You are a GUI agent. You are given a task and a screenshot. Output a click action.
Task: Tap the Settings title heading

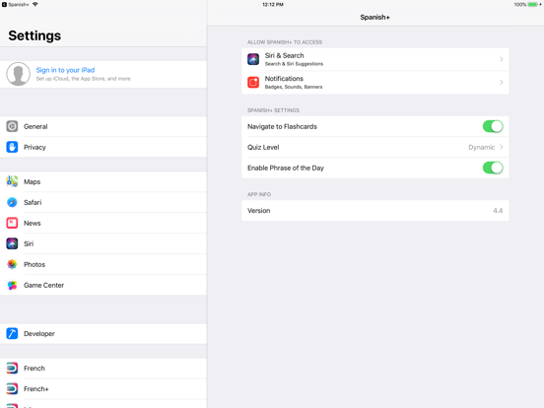tap(34, 35)
